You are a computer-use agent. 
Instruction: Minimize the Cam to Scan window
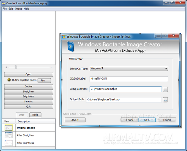[x=166, y=2]
